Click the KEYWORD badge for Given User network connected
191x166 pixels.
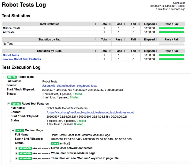[x=25, y=148]
